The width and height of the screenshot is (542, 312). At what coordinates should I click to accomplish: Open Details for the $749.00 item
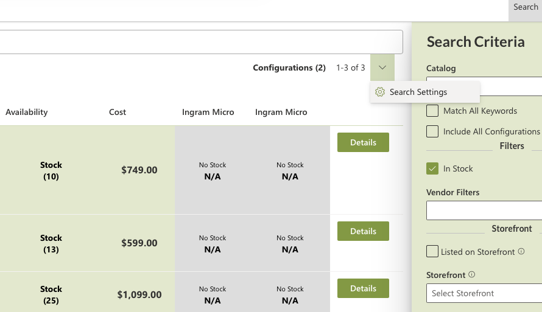[363, 142]
